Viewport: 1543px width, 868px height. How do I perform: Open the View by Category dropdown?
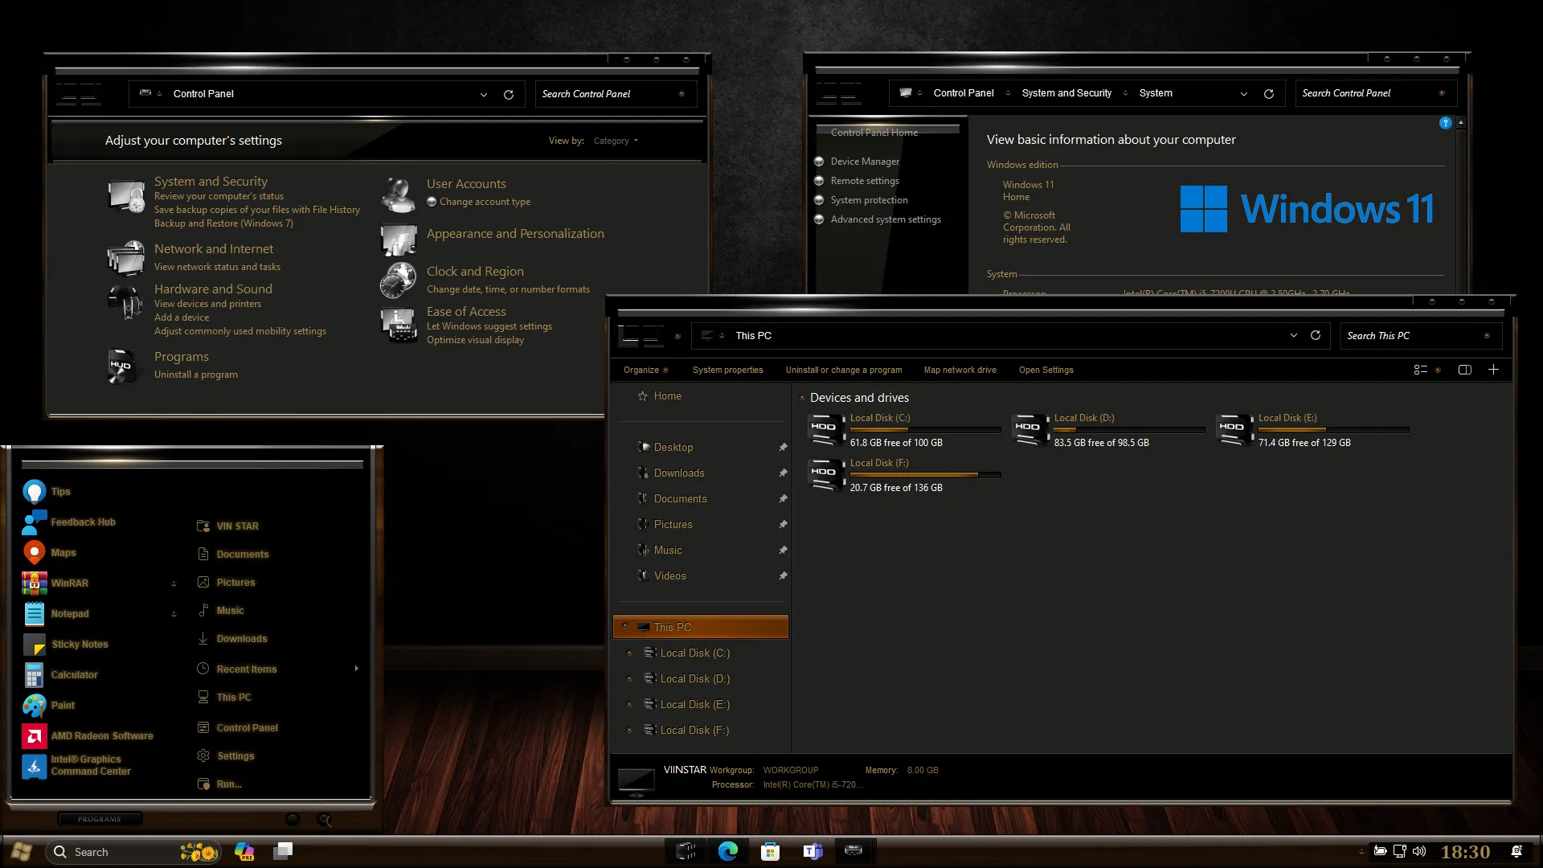click(615, 140)
